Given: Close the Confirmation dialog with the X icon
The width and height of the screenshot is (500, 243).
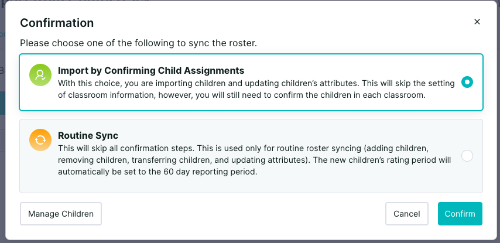Looking at the screenshot, I should 477,22.
